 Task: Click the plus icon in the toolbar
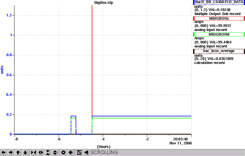point(71,153)
